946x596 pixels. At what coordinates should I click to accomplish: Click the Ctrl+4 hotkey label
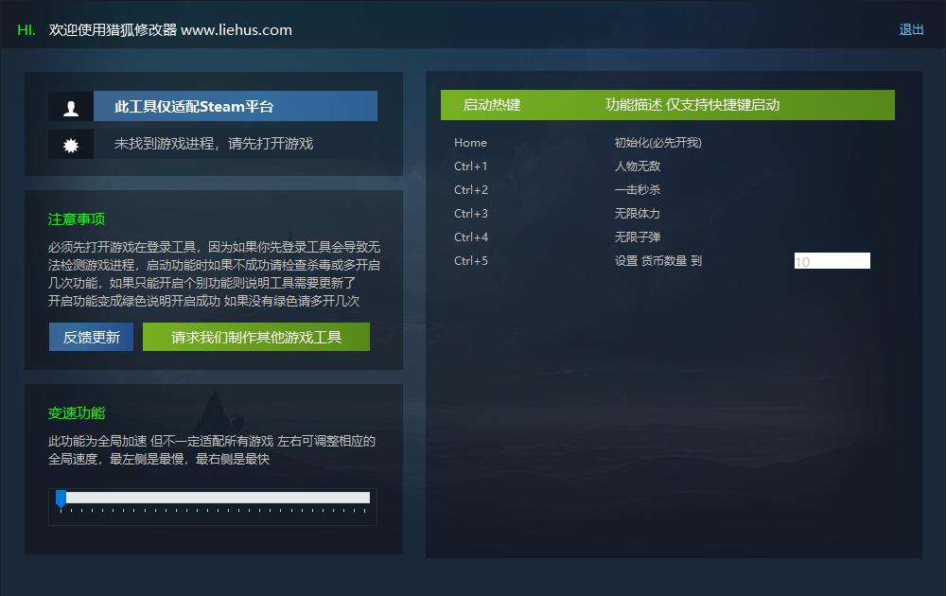(471, 237)
